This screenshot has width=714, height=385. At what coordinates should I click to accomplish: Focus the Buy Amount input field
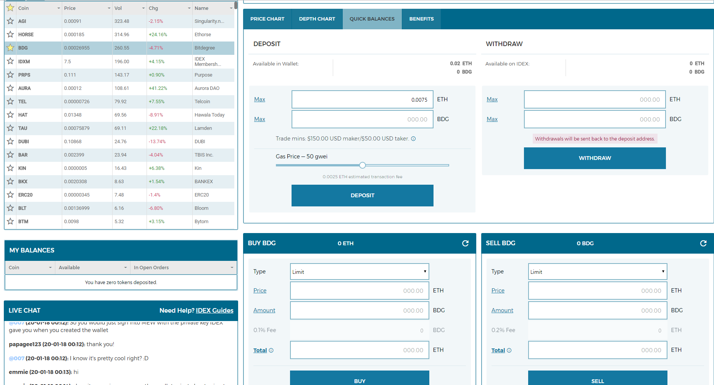359,310
